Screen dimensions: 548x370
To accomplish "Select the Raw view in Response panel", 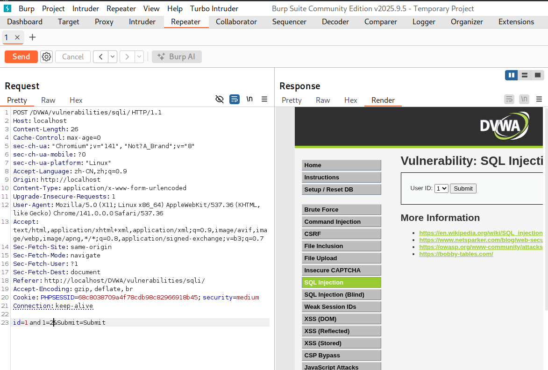I will click(323, 100).
